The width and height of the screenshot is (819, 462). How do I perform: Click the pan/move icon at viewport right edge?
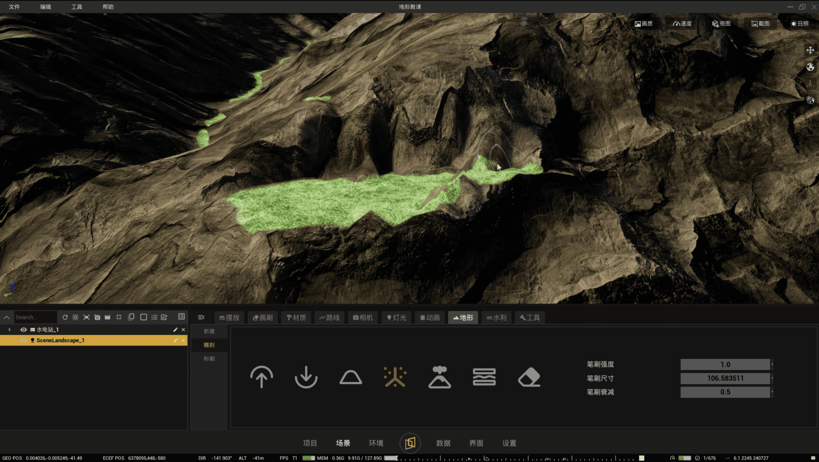pyautogui.click(x=810, y=50)
